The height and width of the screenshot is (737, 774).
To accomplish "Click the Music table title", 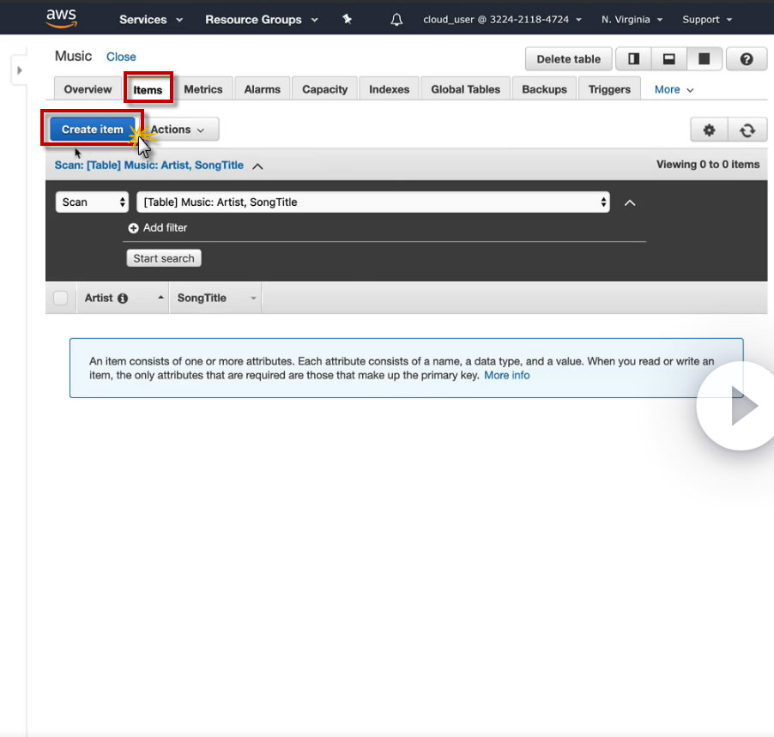I will (x=73, y=56).
